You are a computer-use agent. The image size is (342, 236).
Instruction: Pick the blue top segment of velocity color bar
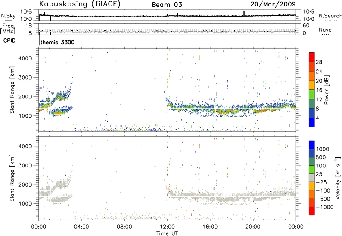click(312, 145)
